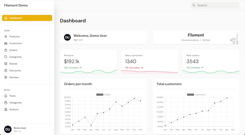Click the customers decrease trend arrow icon

(142, 68)
